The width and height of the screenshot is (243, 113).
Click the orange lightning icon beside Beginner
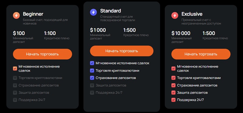tap(16, 15)
